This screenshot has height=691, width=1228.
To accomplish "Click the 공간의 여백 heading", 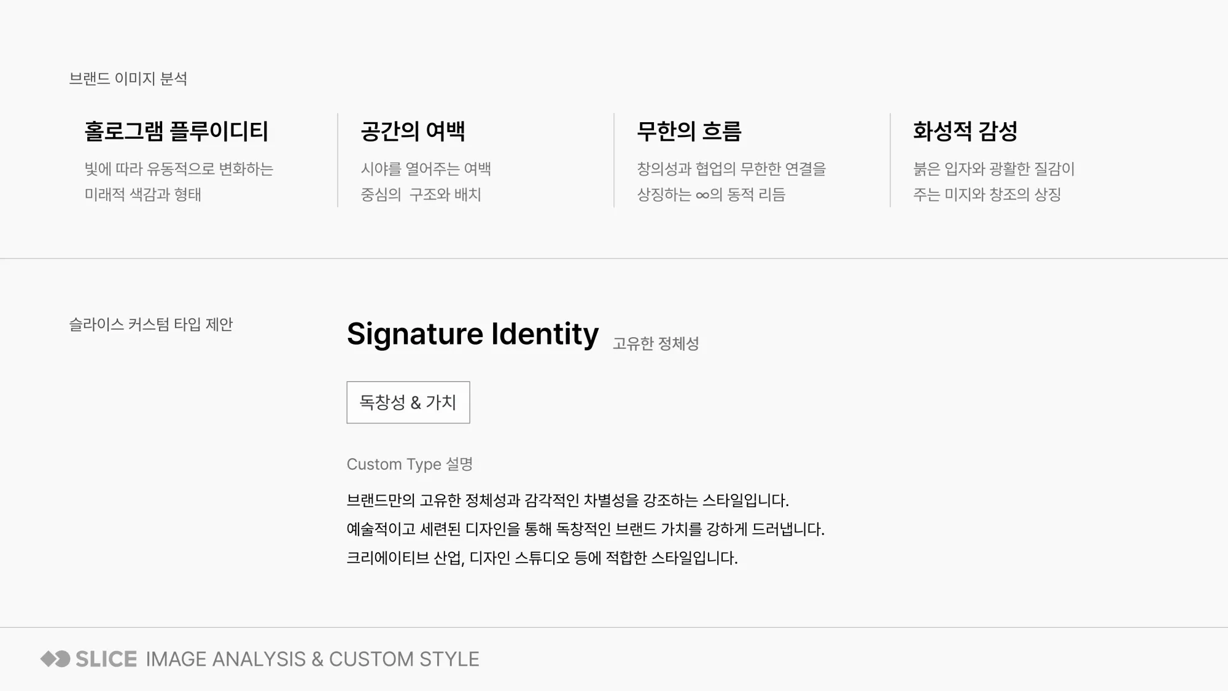I will click(x=413, y=131).
